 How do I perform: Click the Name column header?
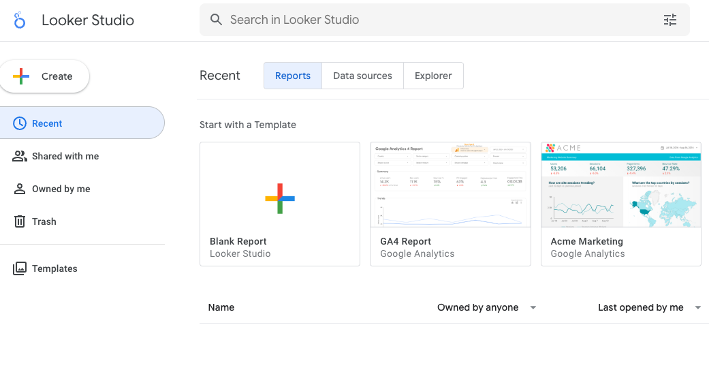pyautogui.click(x=221, y=307)
